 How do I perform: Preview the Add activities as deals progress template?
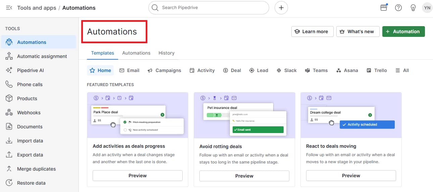pos(138,176)
